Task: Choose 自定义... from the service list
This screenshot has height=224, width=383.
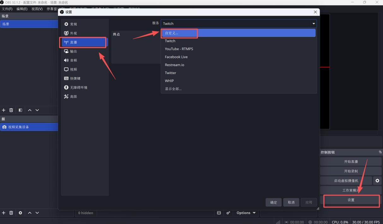Action: 238,33
